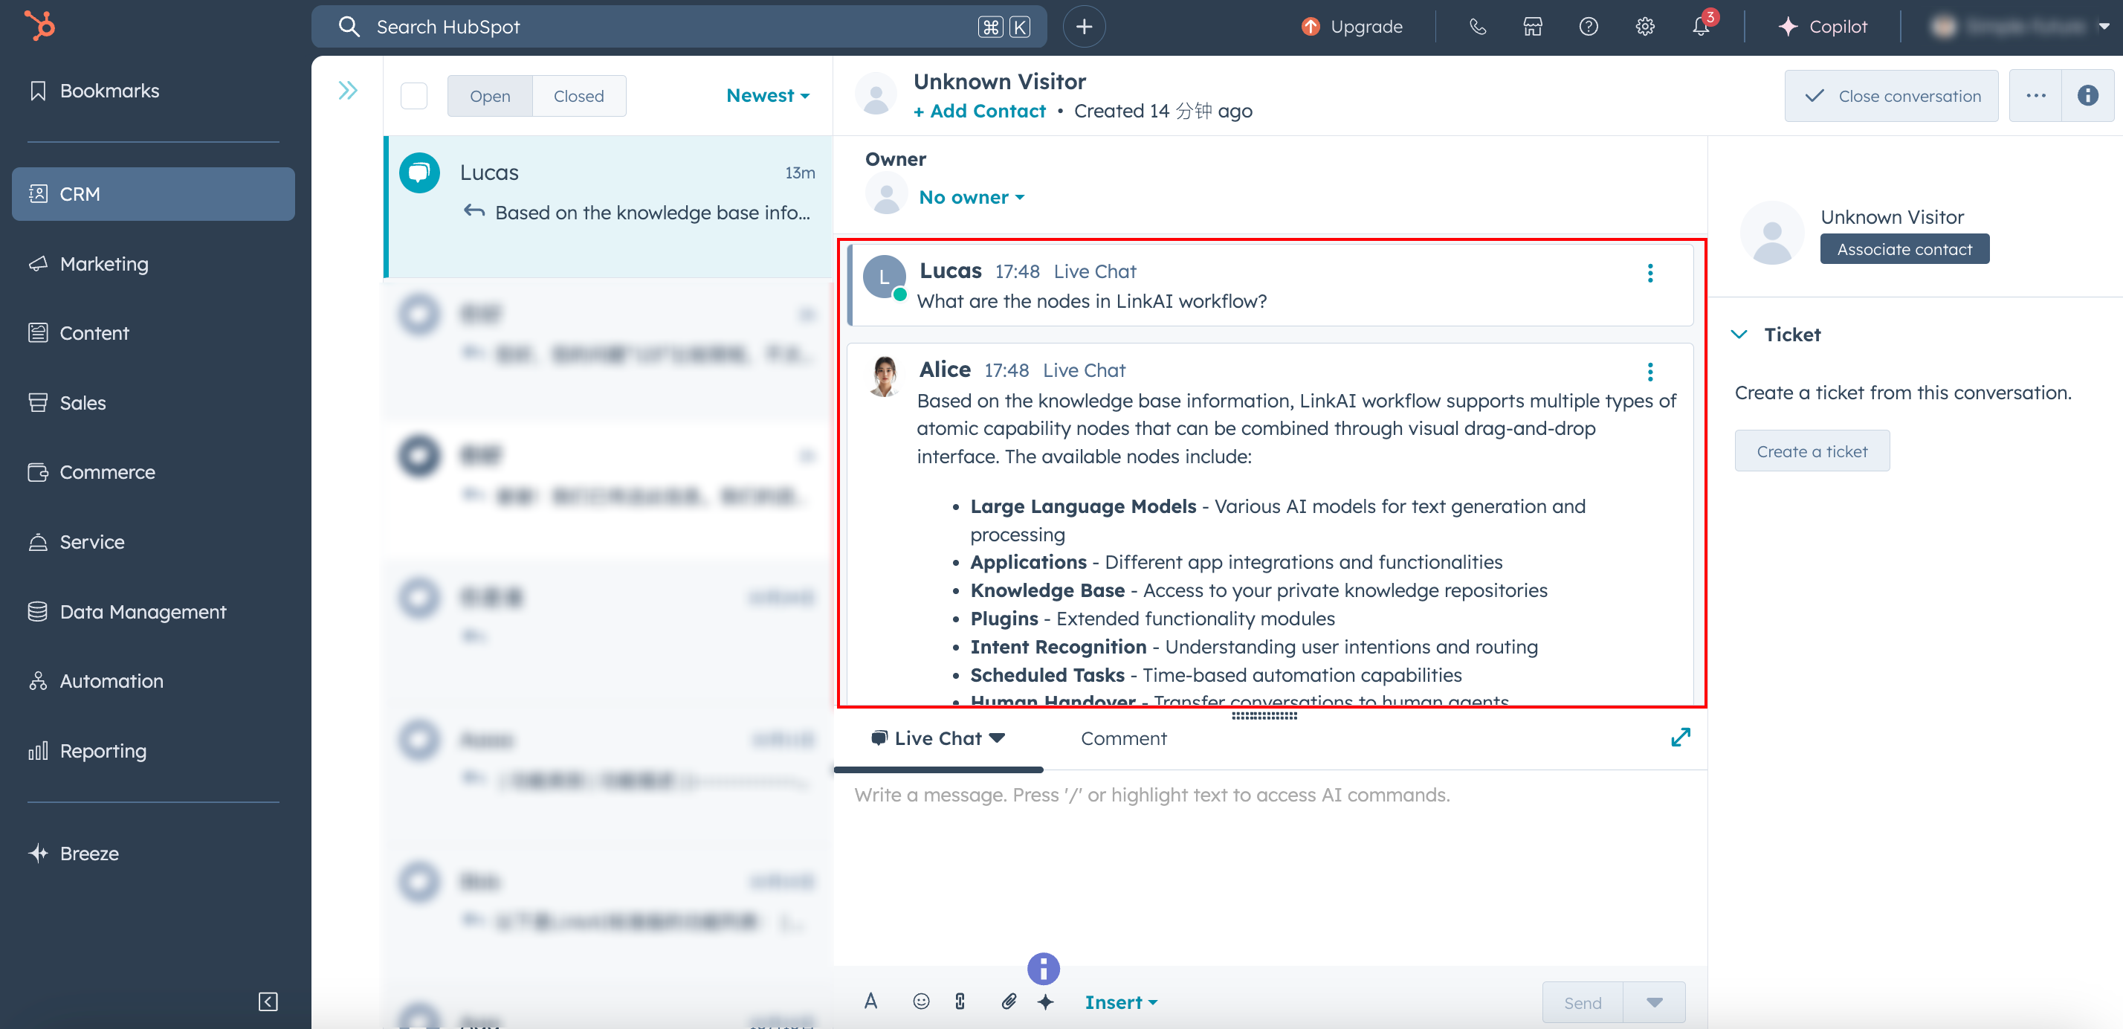Open the Newest sort dropdown
This screenshot has height=1029, width=2123.
click(767, 96)
